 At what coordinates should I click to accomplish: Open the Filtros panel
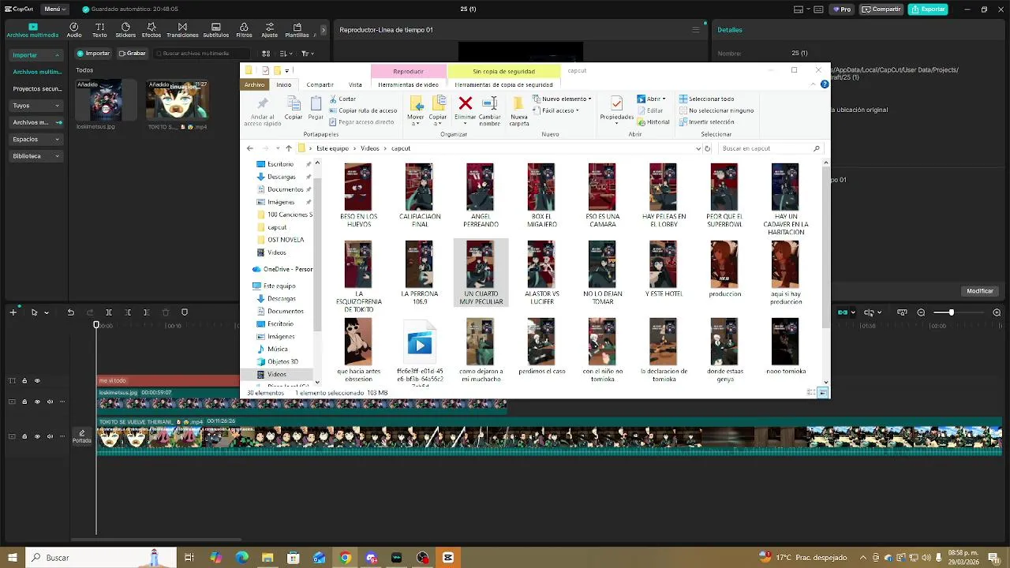click(x=245, y=30)
